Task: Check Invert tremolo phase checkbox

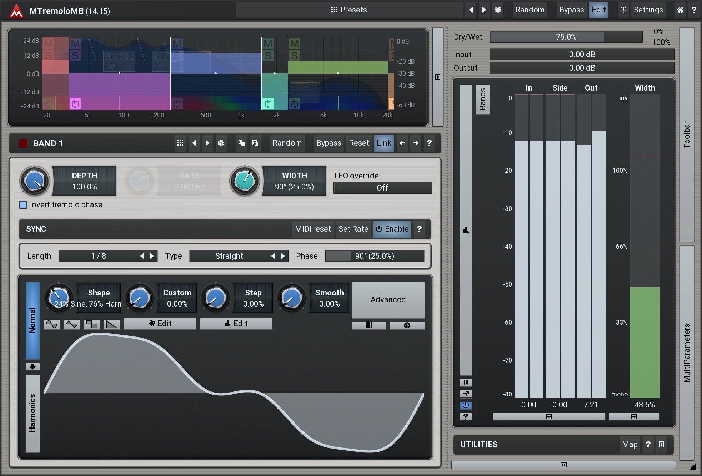Action: click(23, 205)
